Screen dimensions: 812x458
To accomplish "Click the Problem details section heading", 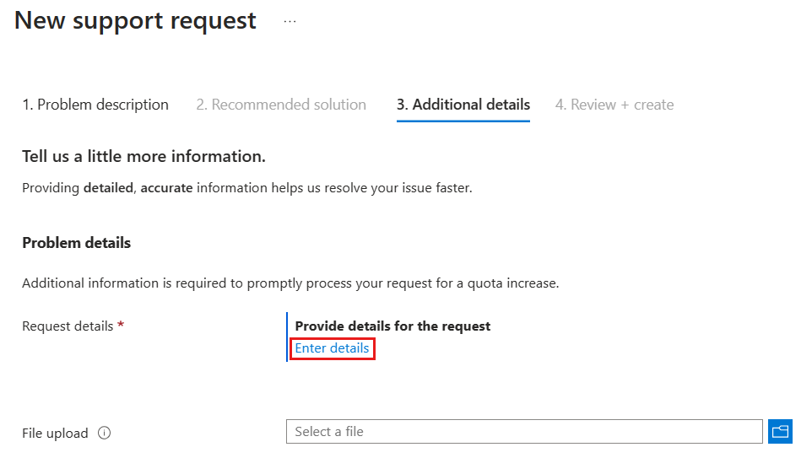I will click(76, 243).
